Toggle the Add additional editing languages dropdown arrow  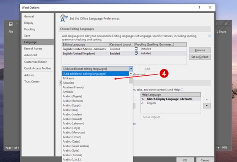pos(131,69)
